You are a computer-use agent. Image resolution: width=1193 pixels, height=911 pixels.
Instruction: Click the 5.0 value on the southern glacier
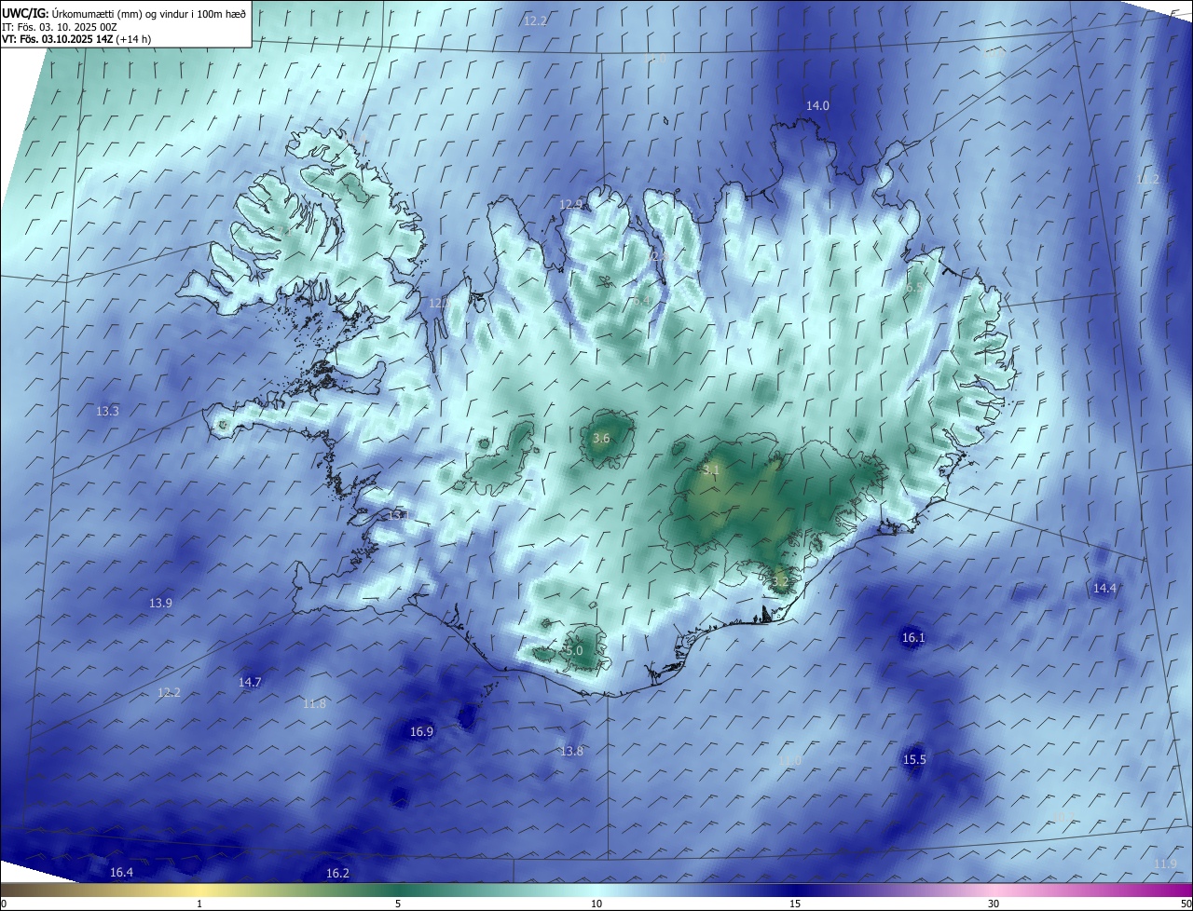[574, 651]
